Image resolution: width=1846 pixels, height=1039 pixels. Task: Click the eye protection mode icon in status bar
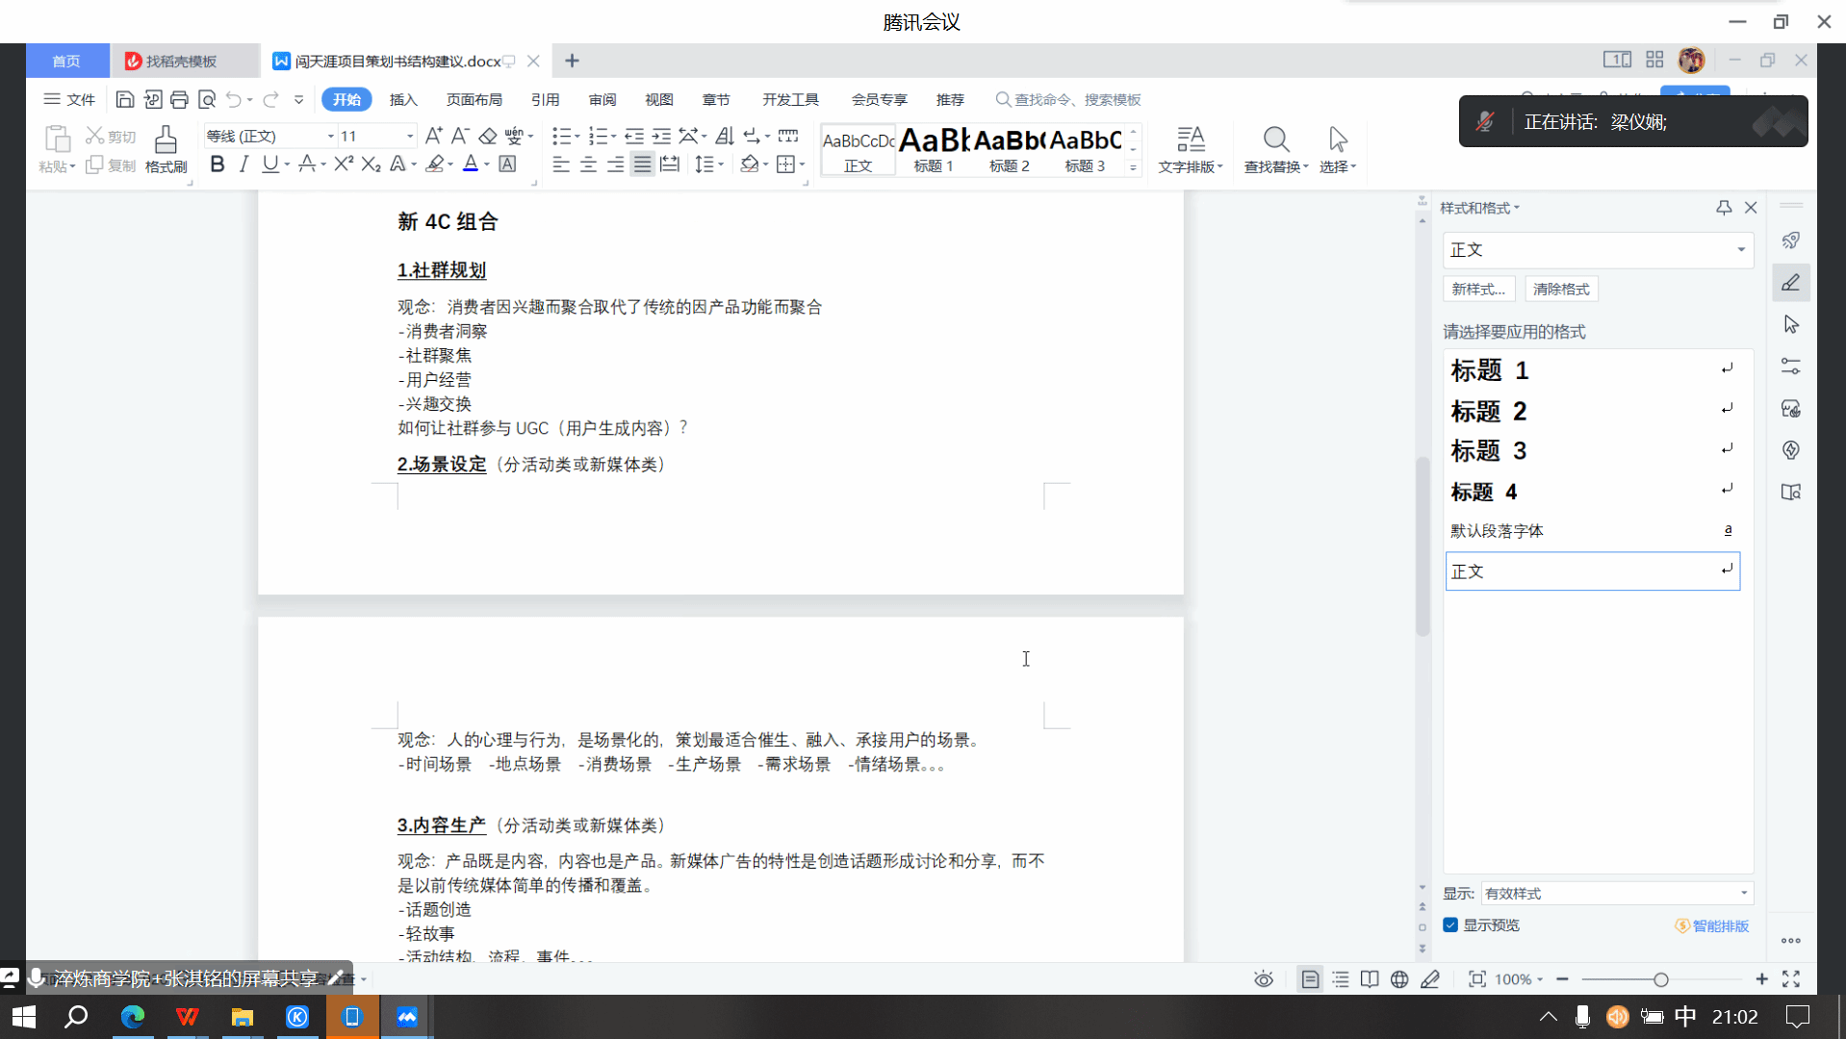pyautogui.click(x=1264, y=979)
